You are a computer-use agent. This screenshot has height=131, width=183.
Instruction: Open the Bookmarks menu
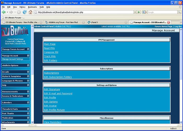32,7
